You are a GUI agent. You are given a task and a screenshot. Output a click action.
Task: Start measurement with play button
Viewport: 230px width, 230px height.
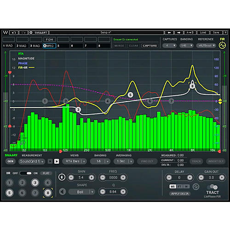[x=57, y=161]
